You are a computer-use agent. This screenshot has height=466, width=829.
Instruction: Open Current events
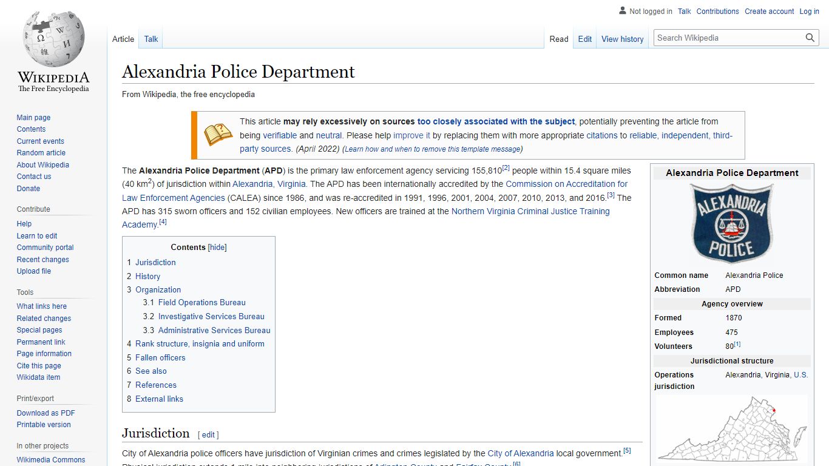(40, 141)
